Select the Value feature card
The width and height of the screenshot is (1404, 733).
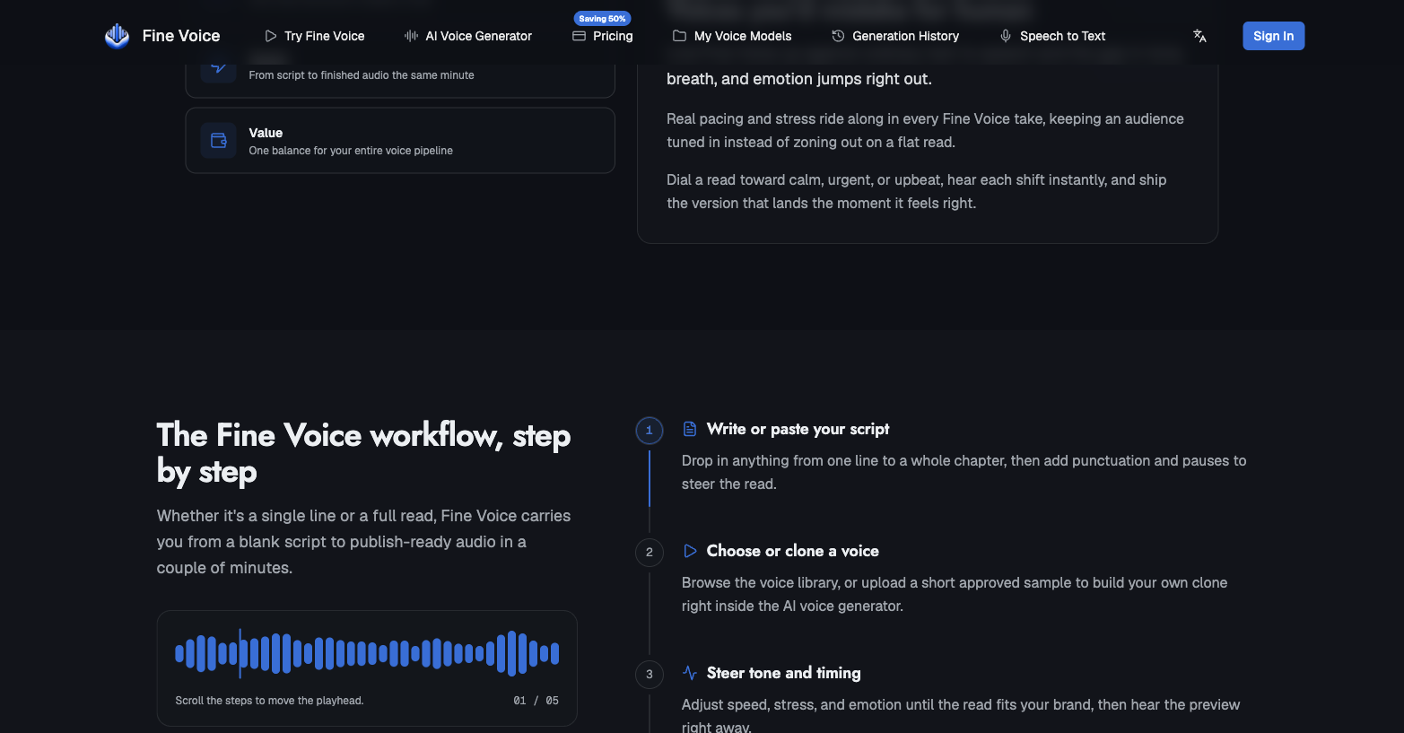point(400,140)
